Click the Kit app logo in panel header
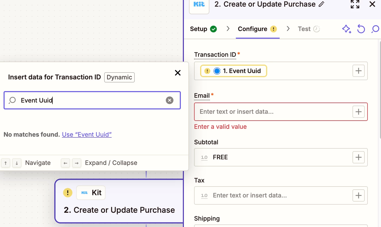 click(x=199, y=5)
